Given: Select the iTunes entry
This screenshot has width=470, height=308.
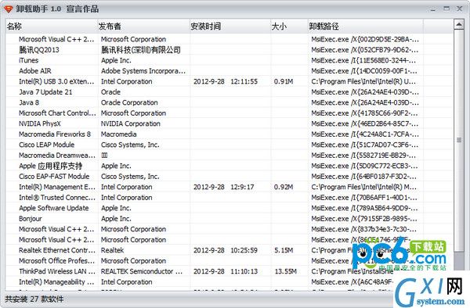Looking at the screenshot, I should point(28,60).
